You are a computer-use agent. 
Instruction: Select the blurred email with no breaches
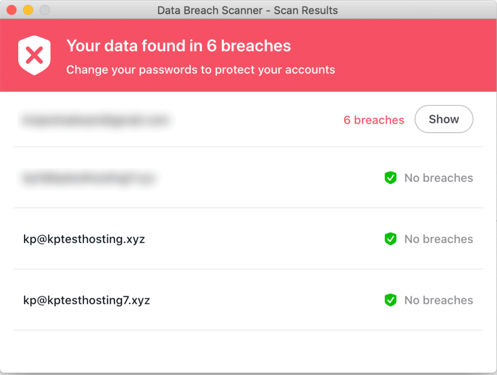coord(88,178)
